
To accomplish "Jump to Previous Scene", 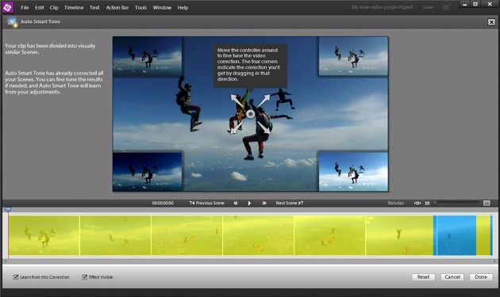I will [x=206, y=203].
